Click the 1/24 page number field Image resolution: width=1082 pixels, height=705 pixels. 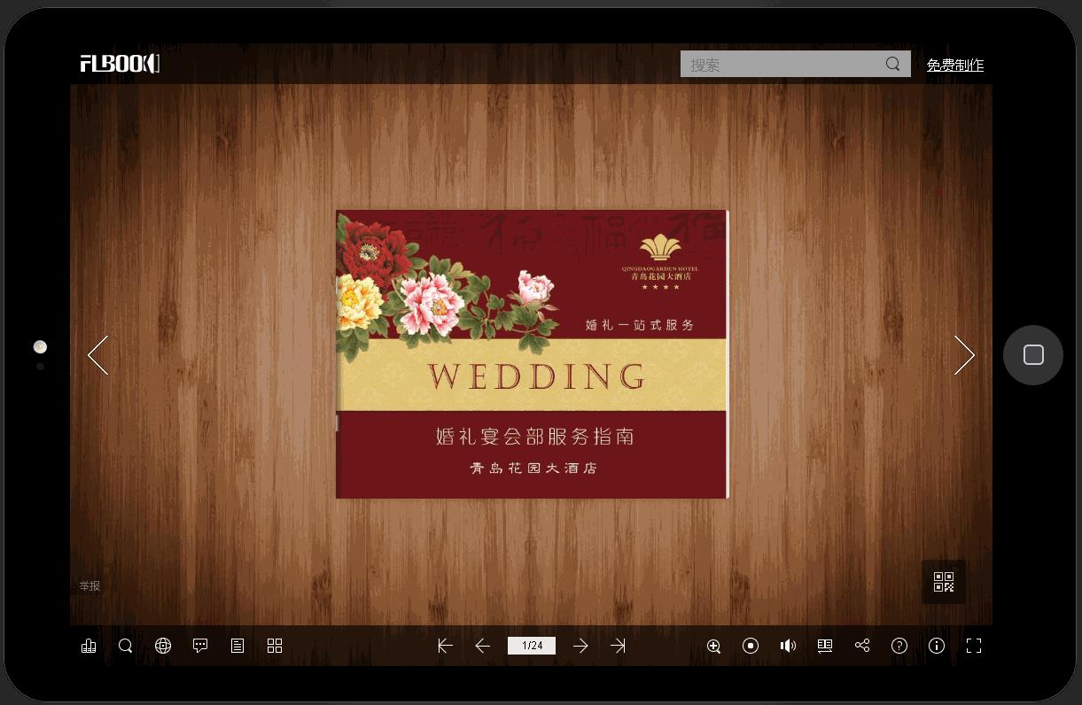[532, 646]
